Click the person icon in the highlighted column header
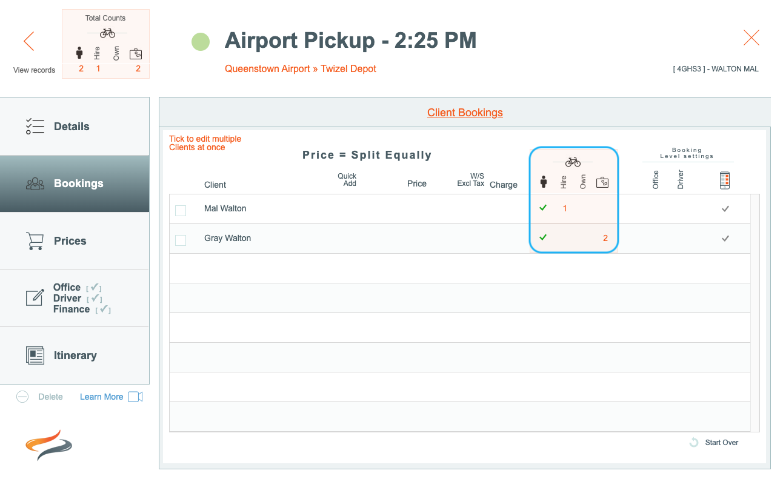The image size is (783, 479). tap(544, 182)
